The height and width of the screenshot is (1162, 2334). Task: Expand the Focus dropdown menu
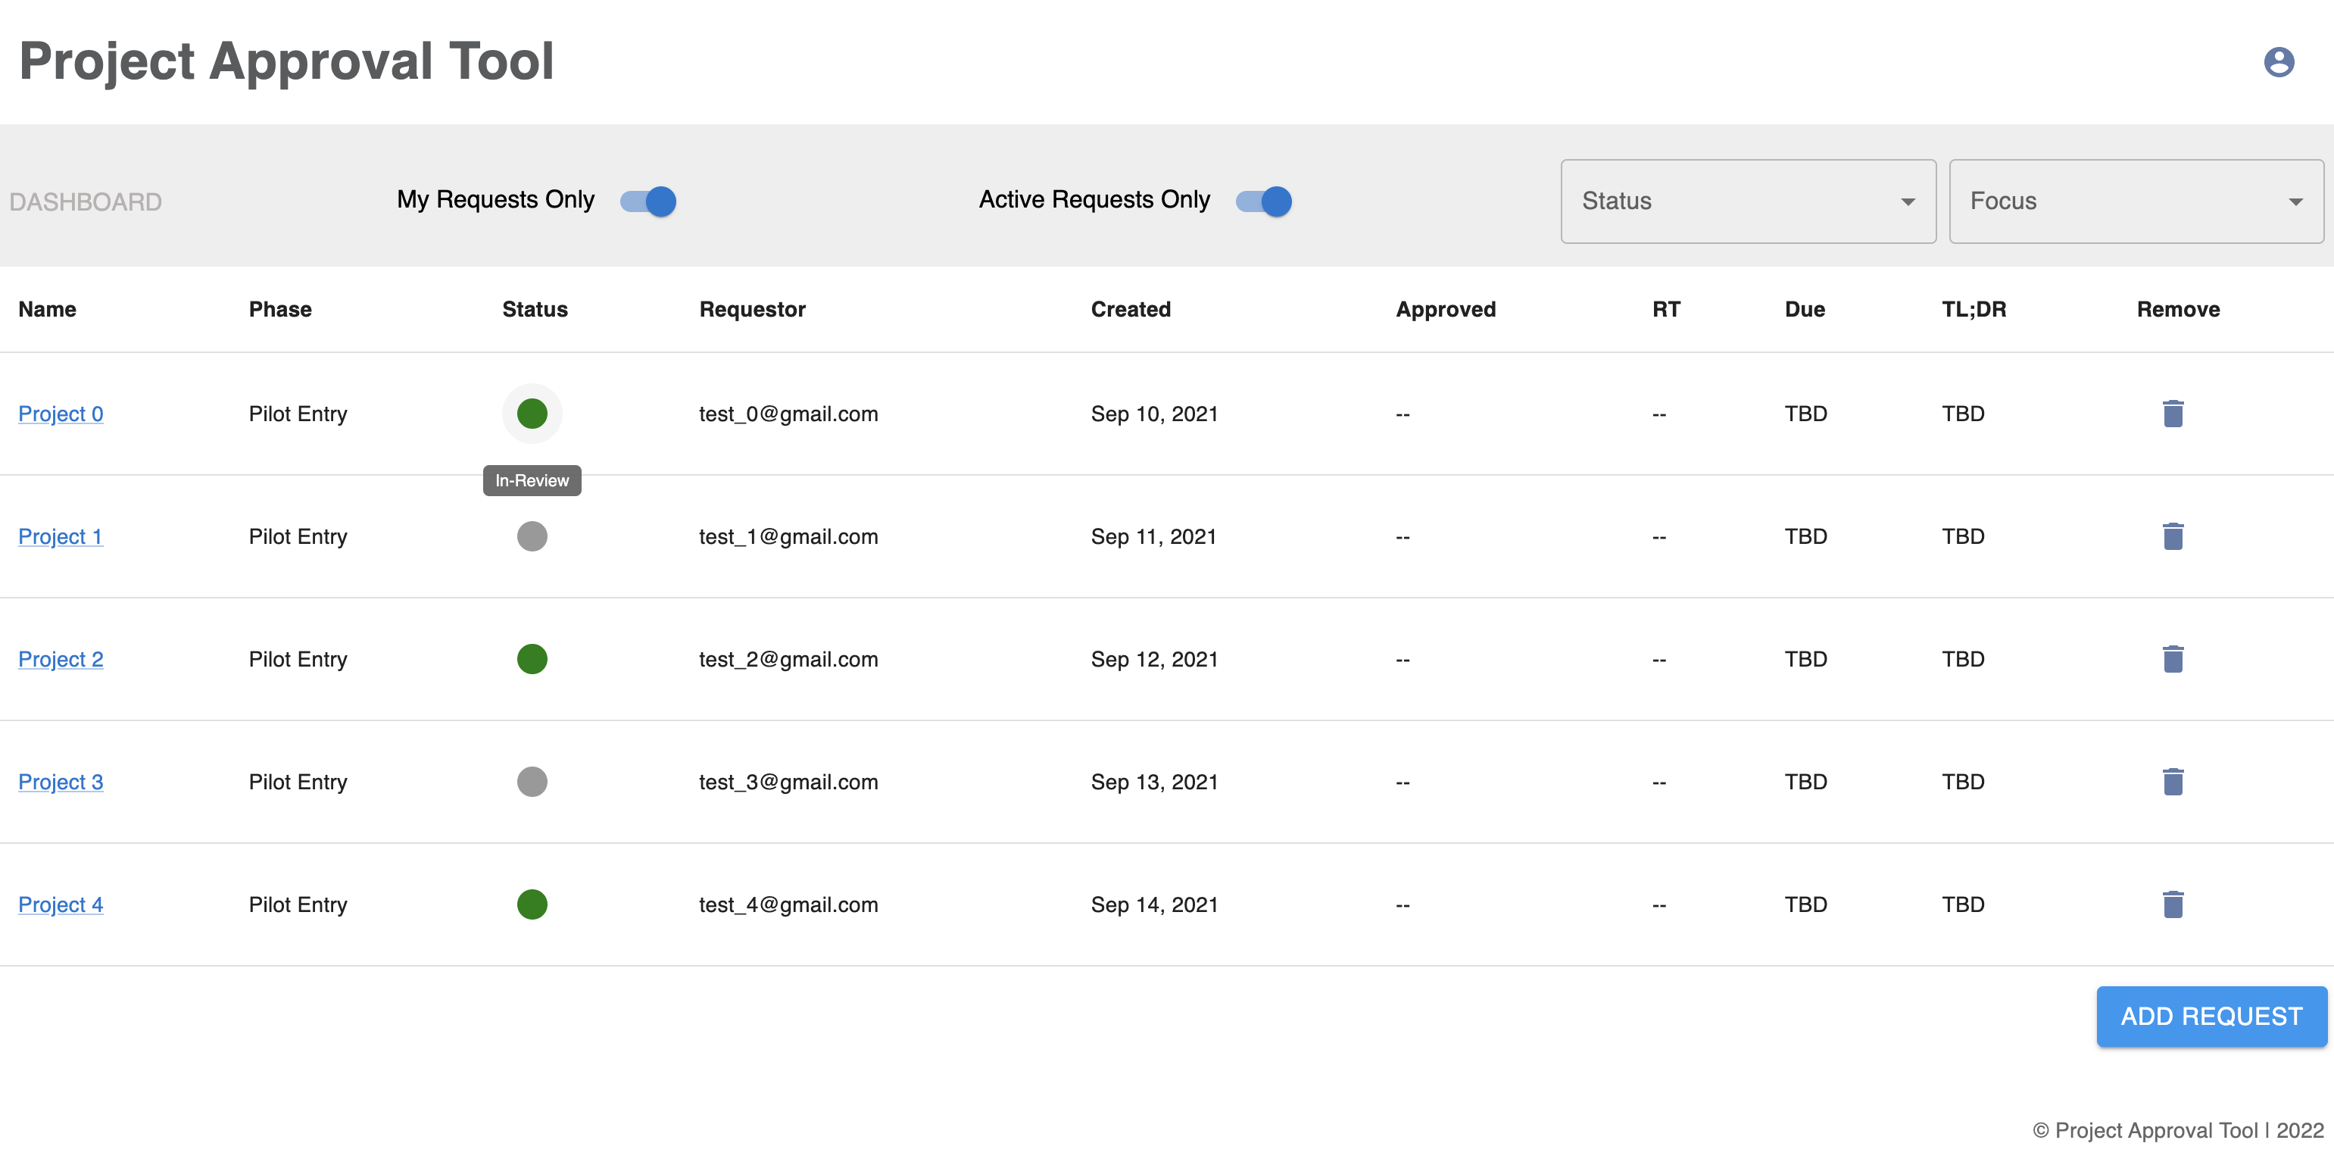pyautogui.click(x=2136, y=200)
